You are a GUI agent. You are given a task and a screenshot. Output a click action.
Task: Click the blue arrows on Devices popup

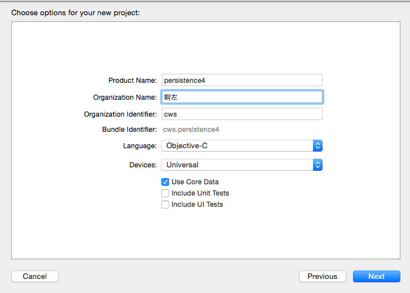pyautogui.click(x=318, y=165)
